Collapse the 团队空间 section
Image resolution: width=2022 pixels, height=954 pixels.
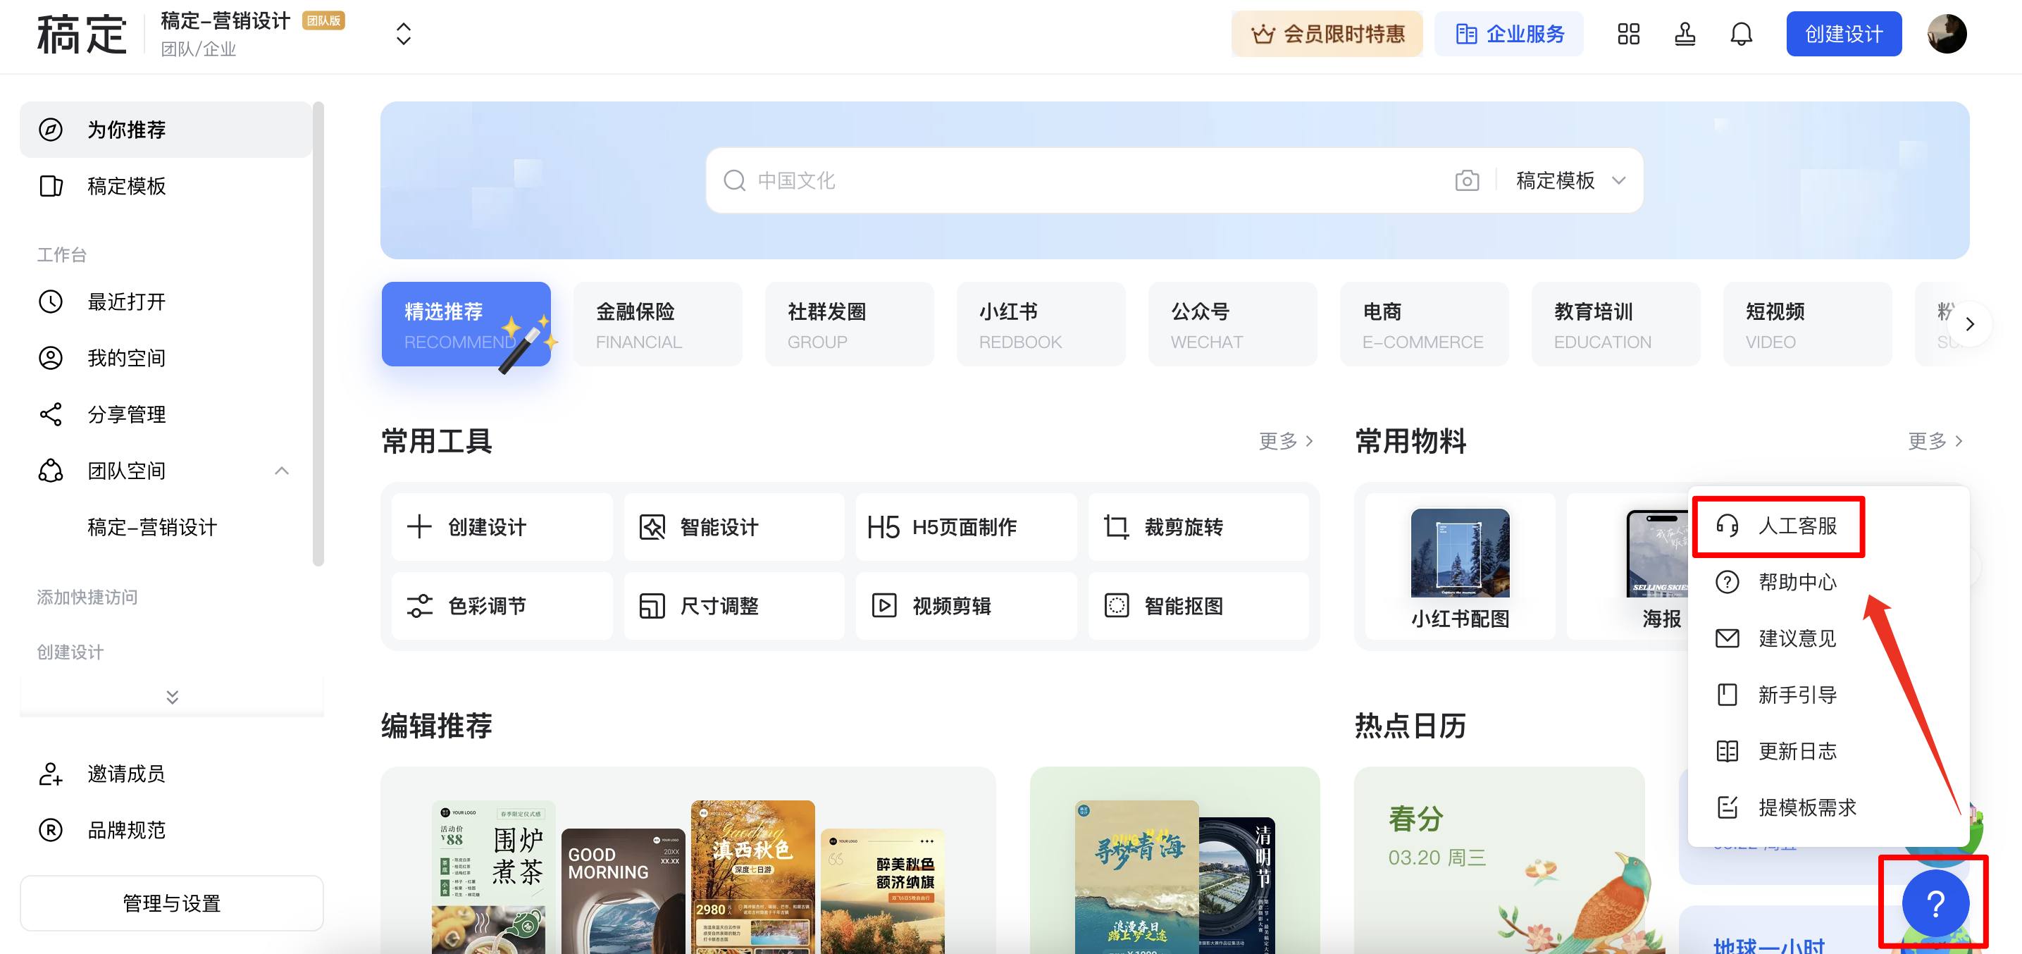point(282,471)
